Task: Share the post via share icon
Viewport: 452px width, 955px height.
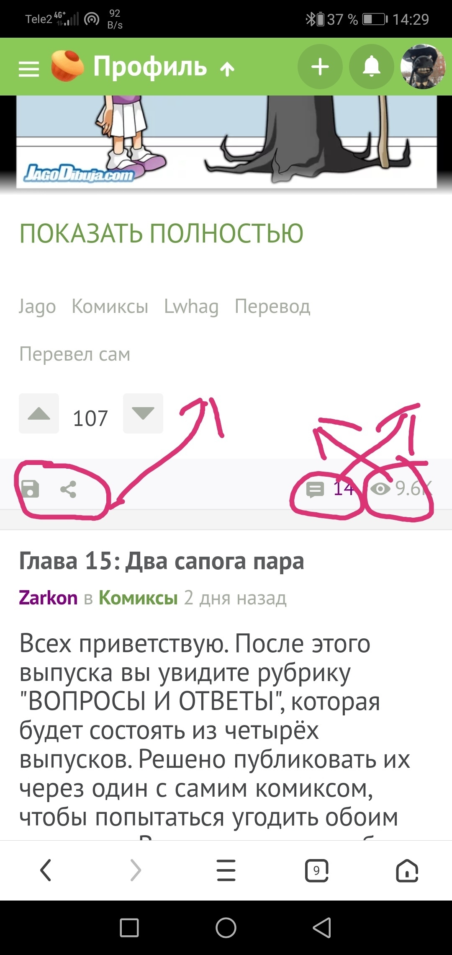Action: 68,489
